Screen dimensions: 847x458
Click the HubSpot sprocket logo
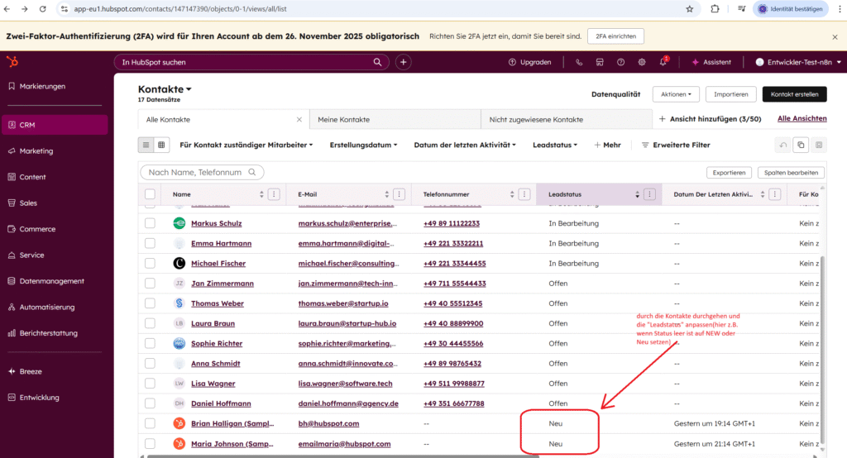[12, 61]
